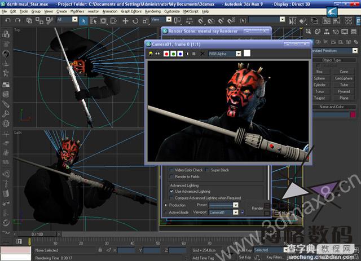This screenshot has height=261, width=361.
Task: Enable green channel in frame window
Action: [x=173, y=54]
